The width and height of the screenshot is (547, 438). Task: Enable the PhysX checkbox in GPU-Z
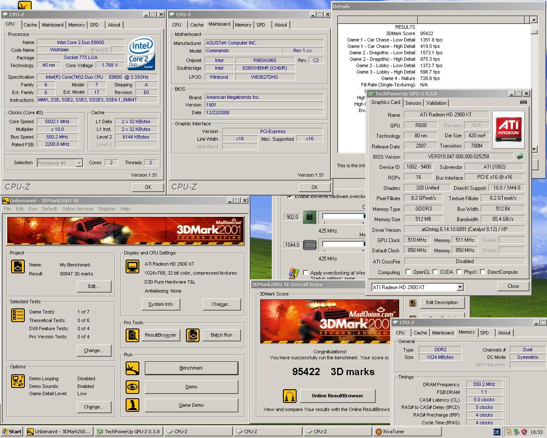459,272
